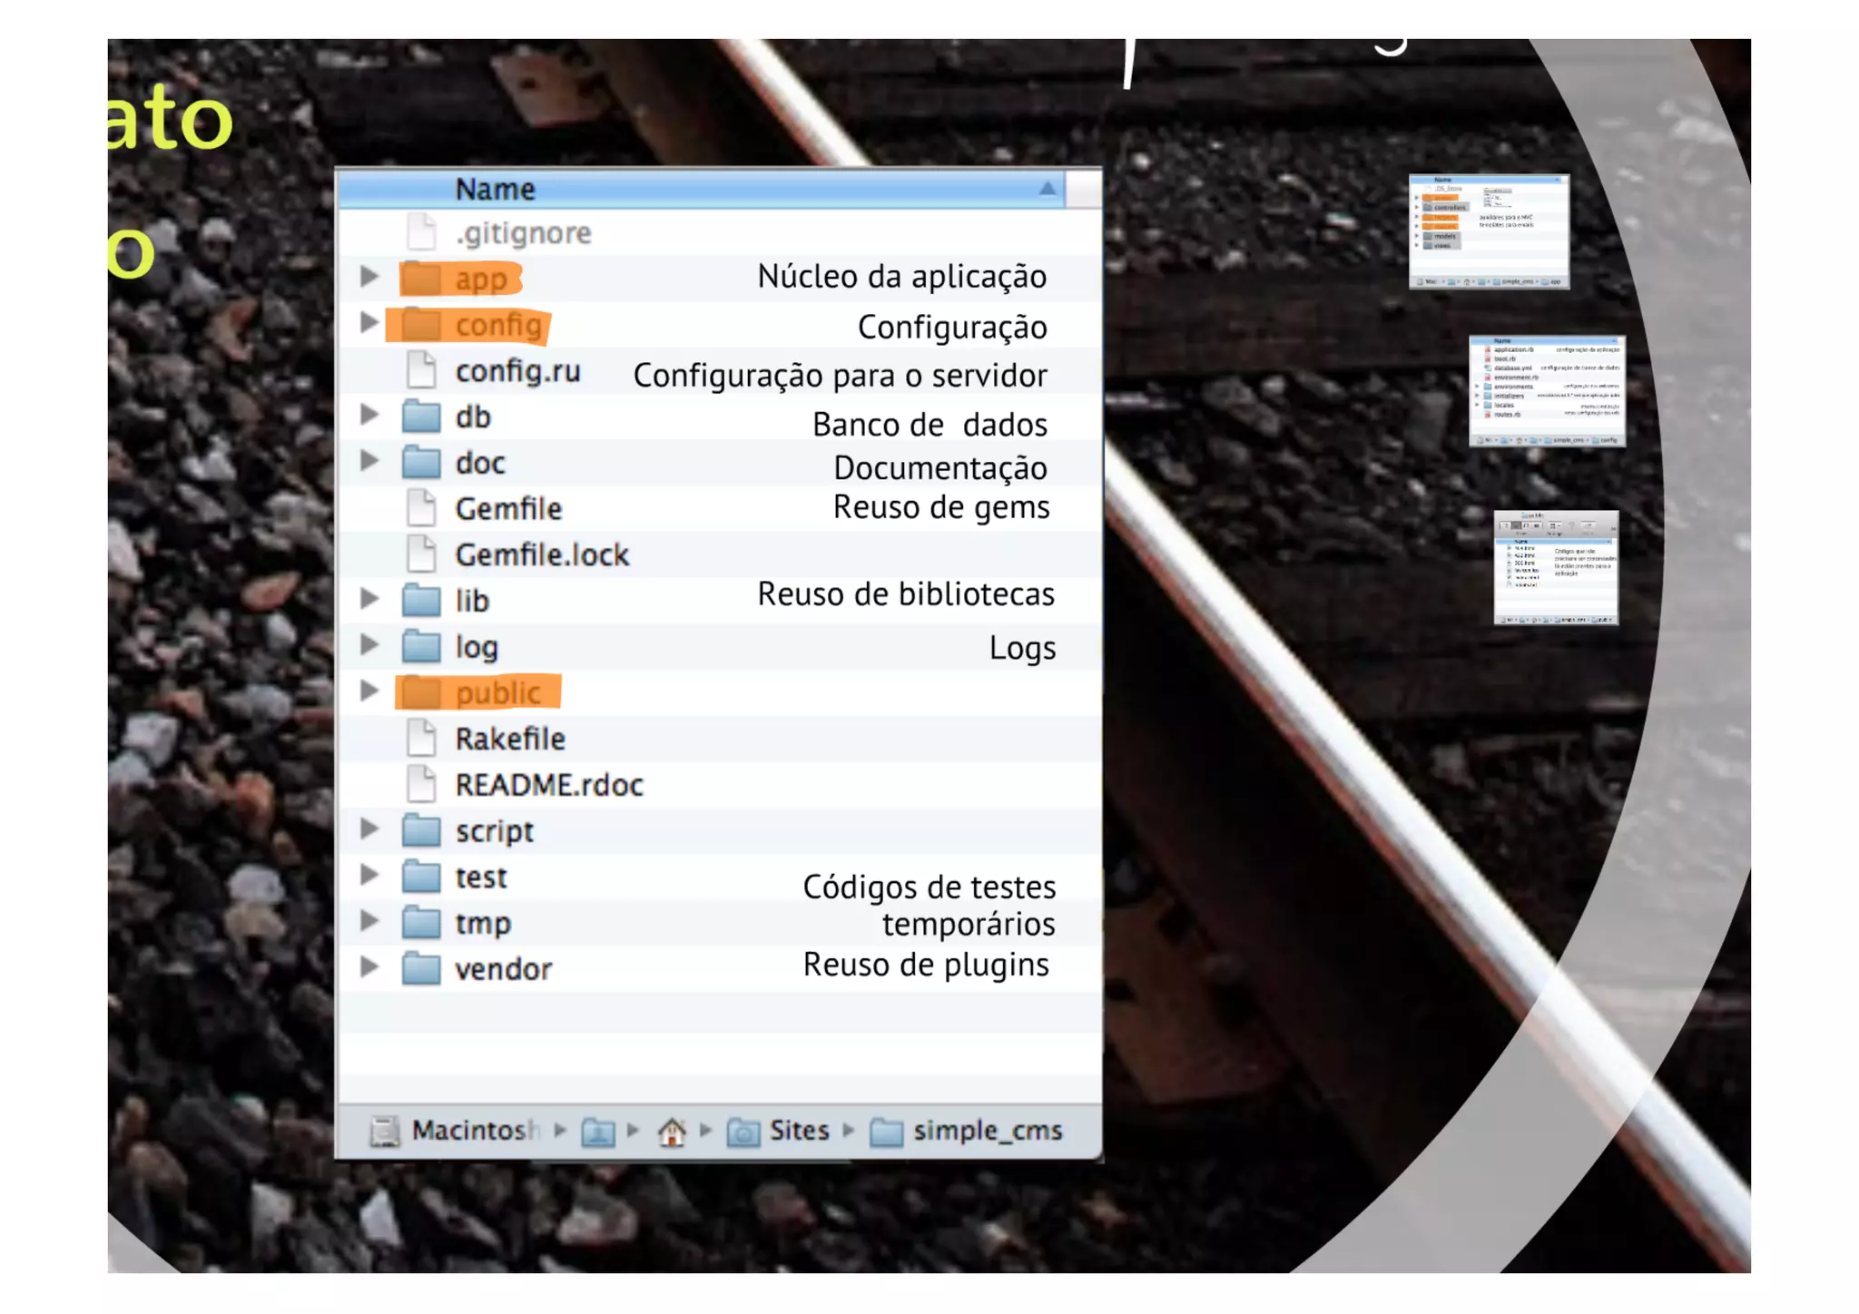
Task: Click the 'Reuso de bibliotecas' description text
Action: pyautogui.click(x=906, y=594)
